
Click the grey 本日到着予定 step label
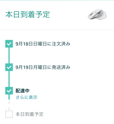tap(29, 114)
